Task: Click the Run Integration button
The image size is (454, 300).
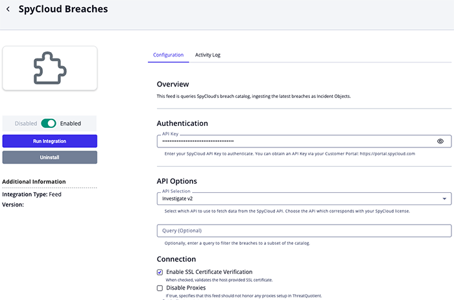Action: (x=50, y=141)
